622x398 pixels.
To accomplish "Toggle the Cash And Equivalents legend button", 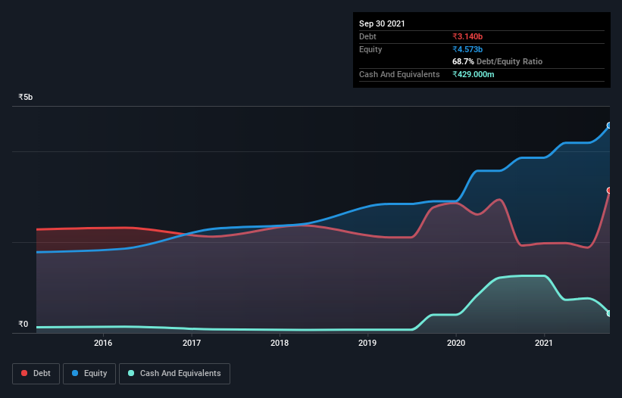I will 174,374.
